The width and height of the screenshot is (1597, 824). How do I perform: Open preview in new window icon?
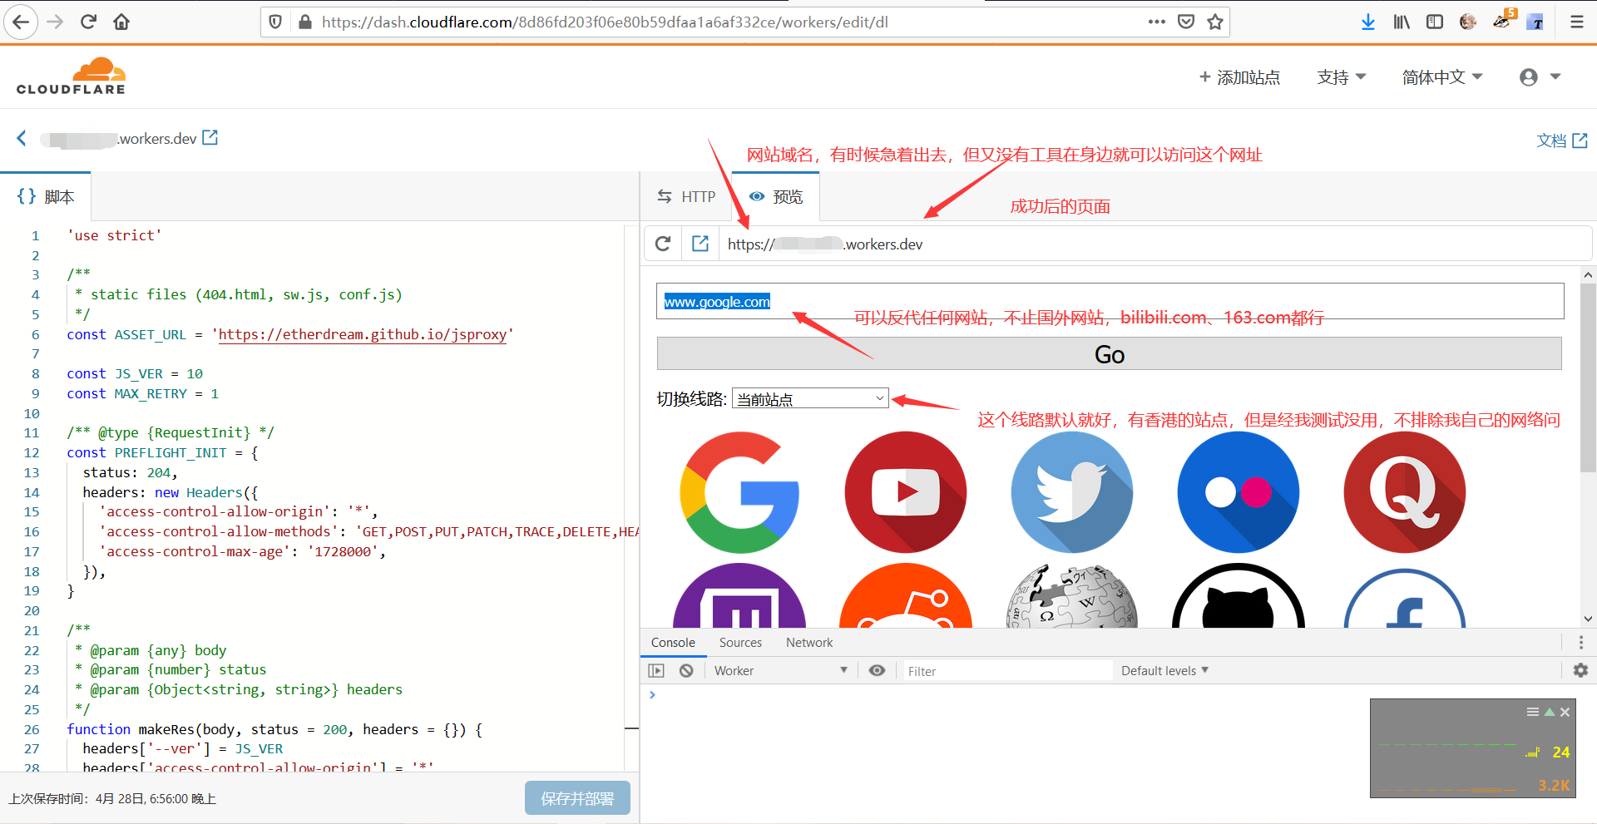click(700, 244)
